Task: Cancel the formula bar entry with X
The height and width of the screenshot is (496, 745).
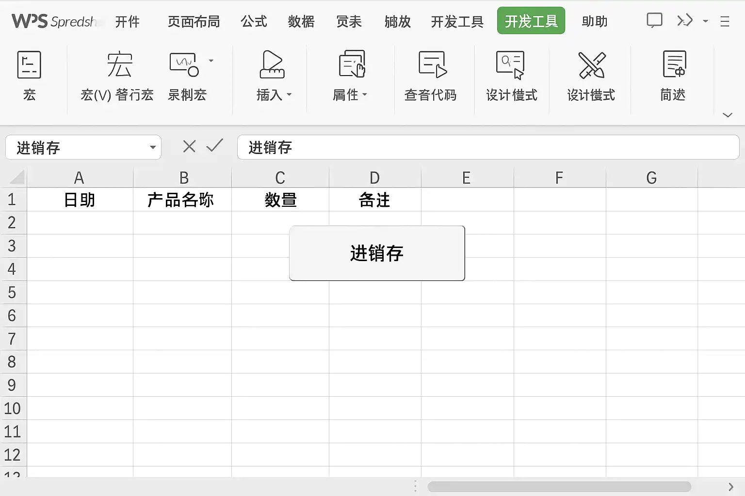Action: (189, 146)
